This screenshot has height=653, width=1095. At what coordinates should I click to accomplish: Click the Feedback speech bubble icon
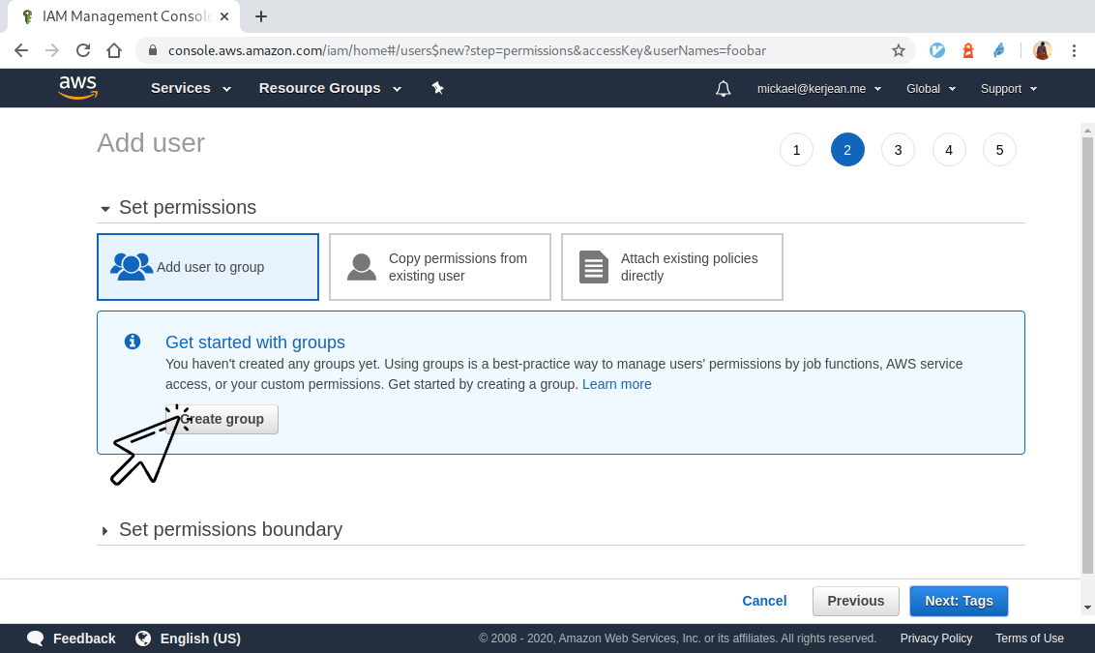coord(36,638)
